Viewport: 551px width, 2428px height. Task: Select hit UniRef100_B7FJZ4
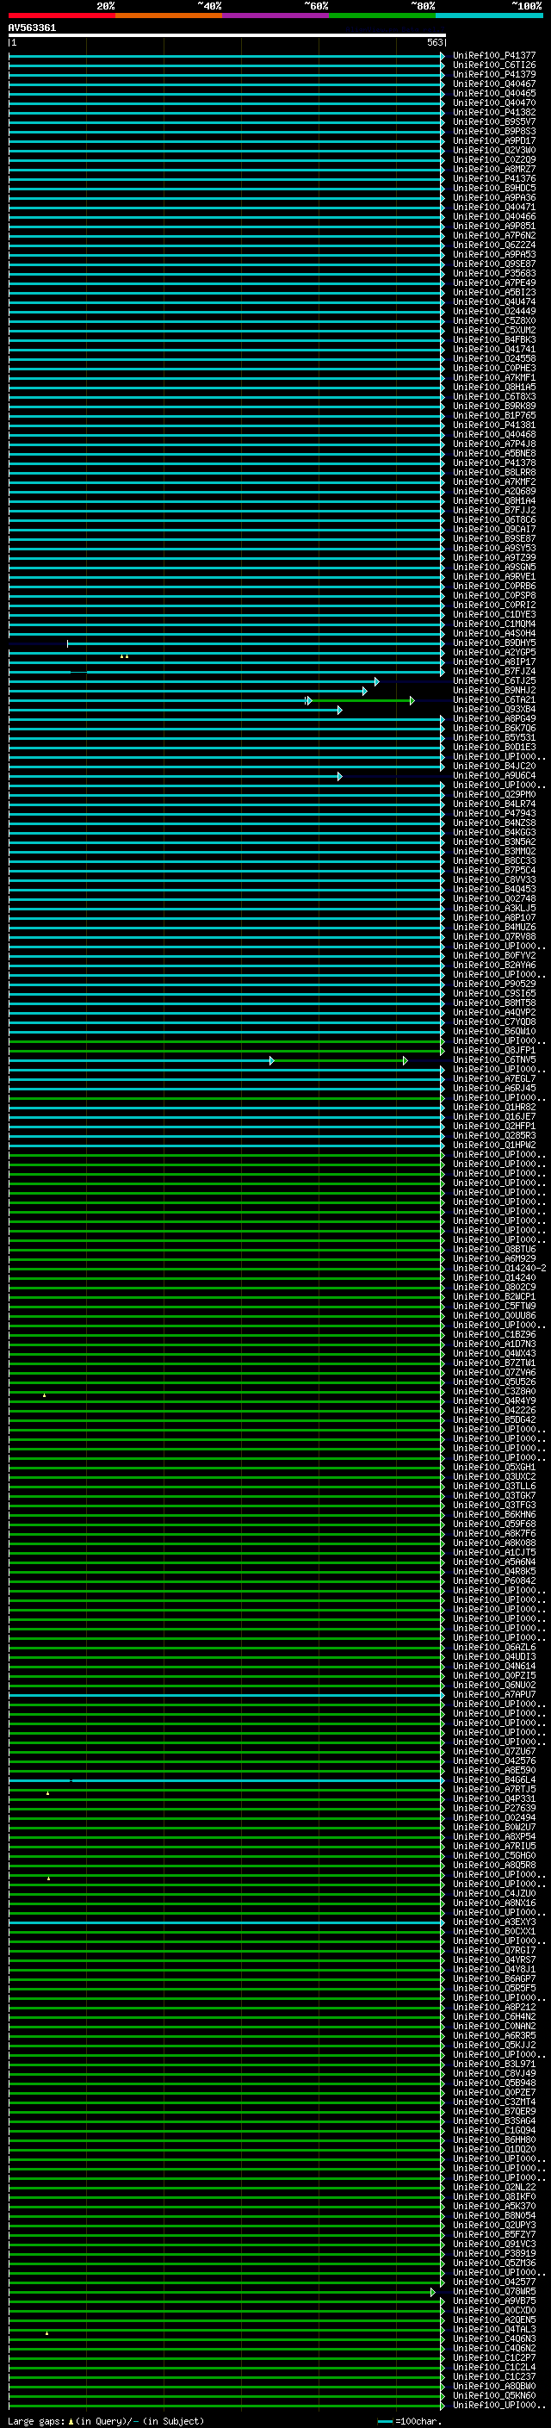coord(493,671)
